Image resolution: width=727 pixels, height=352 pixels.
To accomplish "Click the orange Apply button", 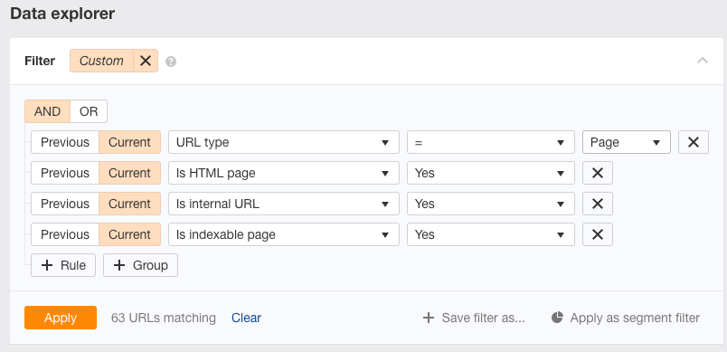I will [x=61, y=318].
